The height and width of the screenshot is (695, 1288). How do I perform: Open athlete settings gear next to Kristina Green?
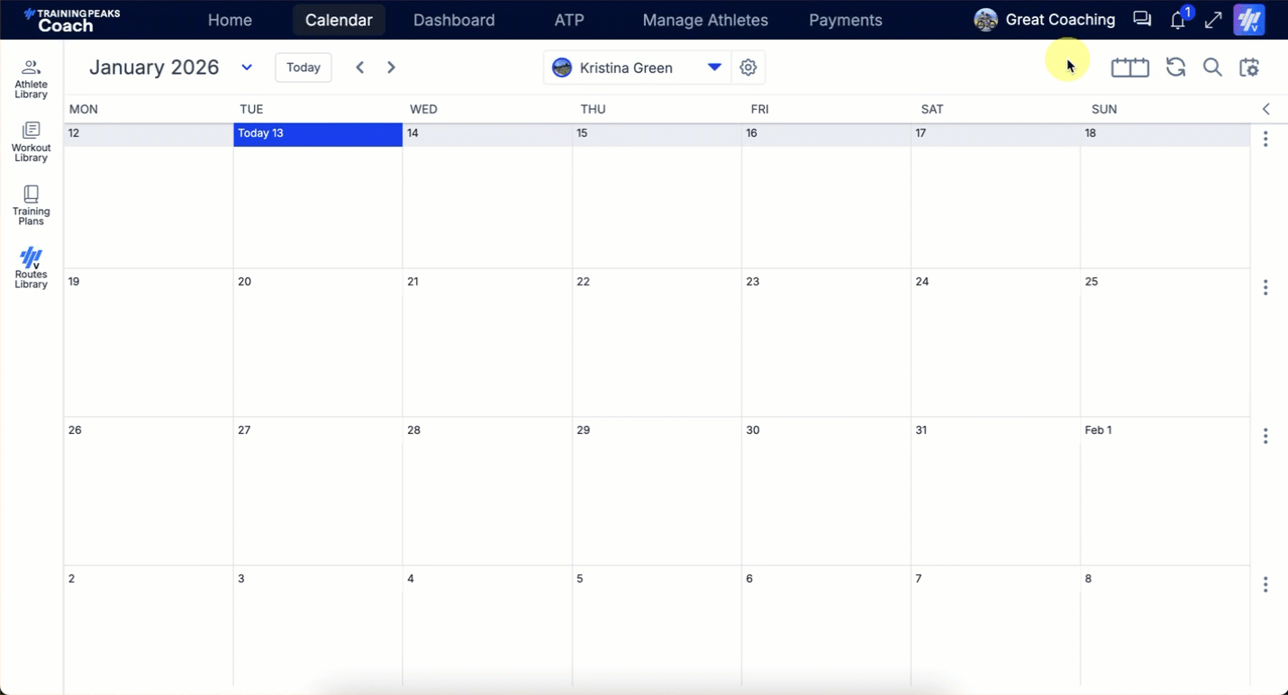(748, 68)
